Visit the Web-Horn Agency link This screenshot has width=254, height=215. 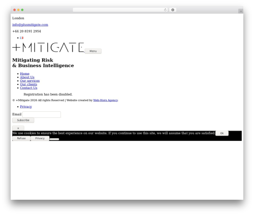click(106, 100)
